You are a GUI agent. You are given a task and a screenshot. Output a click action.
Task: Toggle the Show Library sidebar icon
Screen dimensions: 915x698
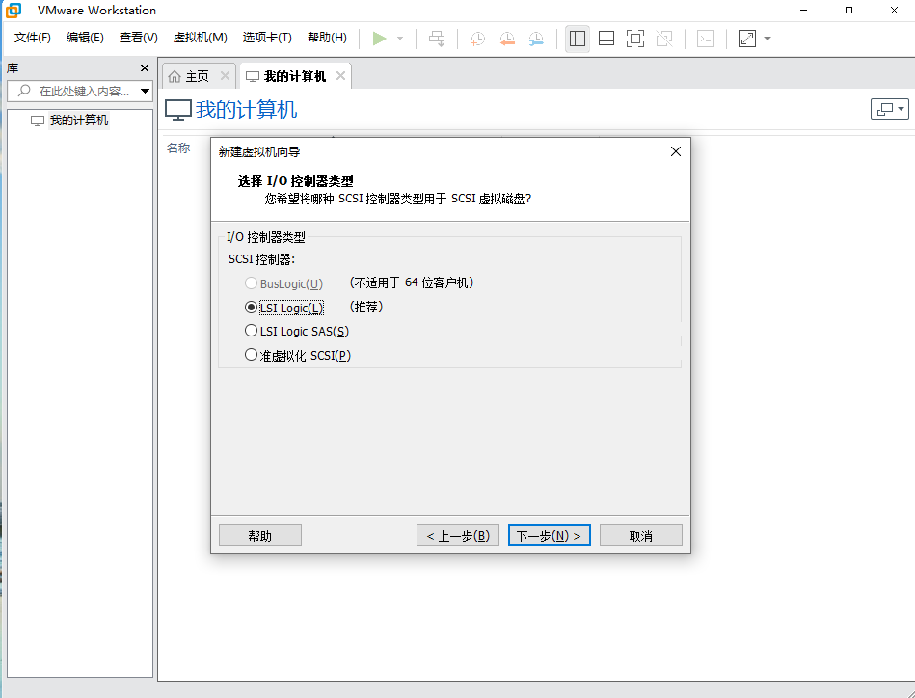[578, 39]
